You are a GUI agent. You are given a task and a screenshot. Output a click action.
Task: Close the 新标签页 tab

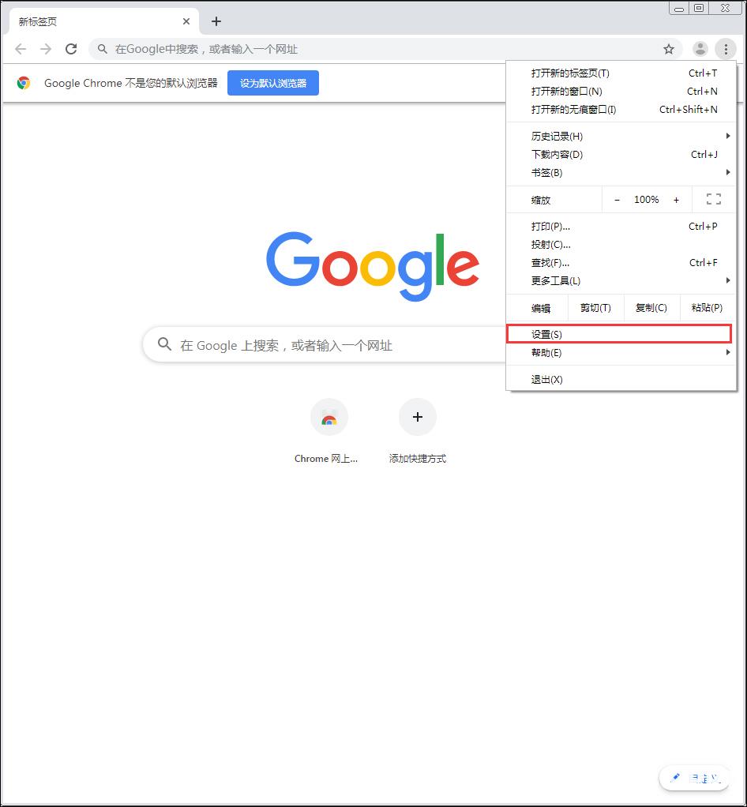click(x=186, y=21)
